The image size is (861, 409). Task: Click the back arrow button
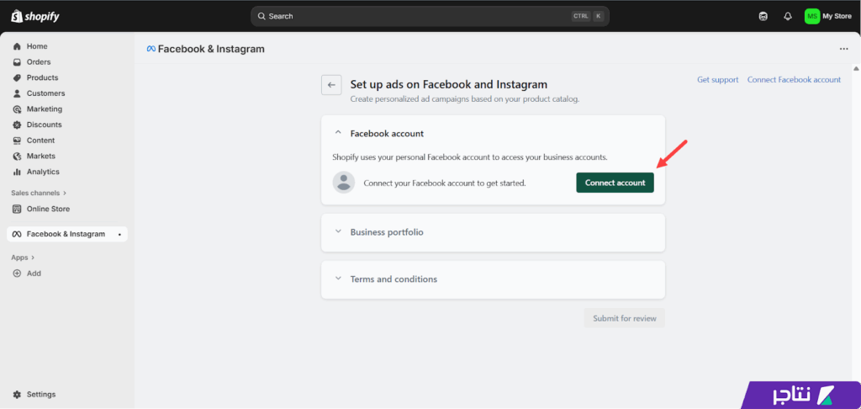tap(331, 85)
